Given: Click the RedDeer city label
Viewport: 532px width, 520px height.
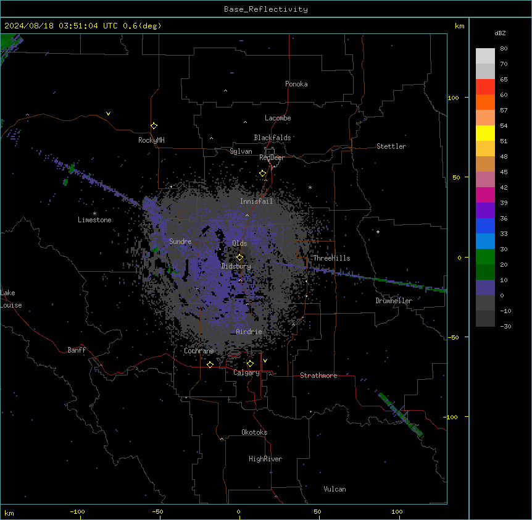Looking at the screenshot, I should point(272,157).
